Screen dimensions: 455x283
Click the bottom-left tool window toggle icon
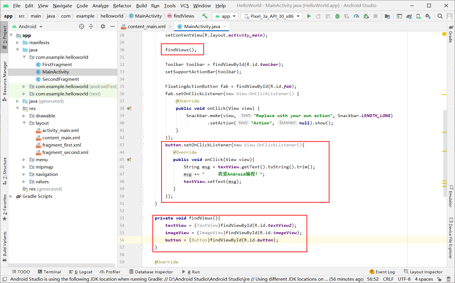tap(4, 279)
